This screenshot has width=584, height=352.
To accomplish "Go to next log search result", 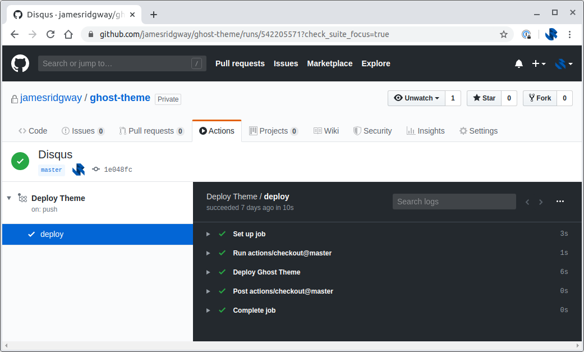I will (541, 202).
